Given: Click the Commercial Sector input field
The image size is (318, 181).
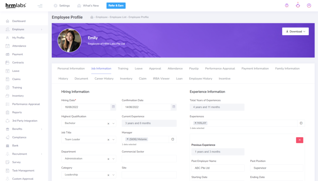Looking at the screenshot, I should (x=149, y=159).
